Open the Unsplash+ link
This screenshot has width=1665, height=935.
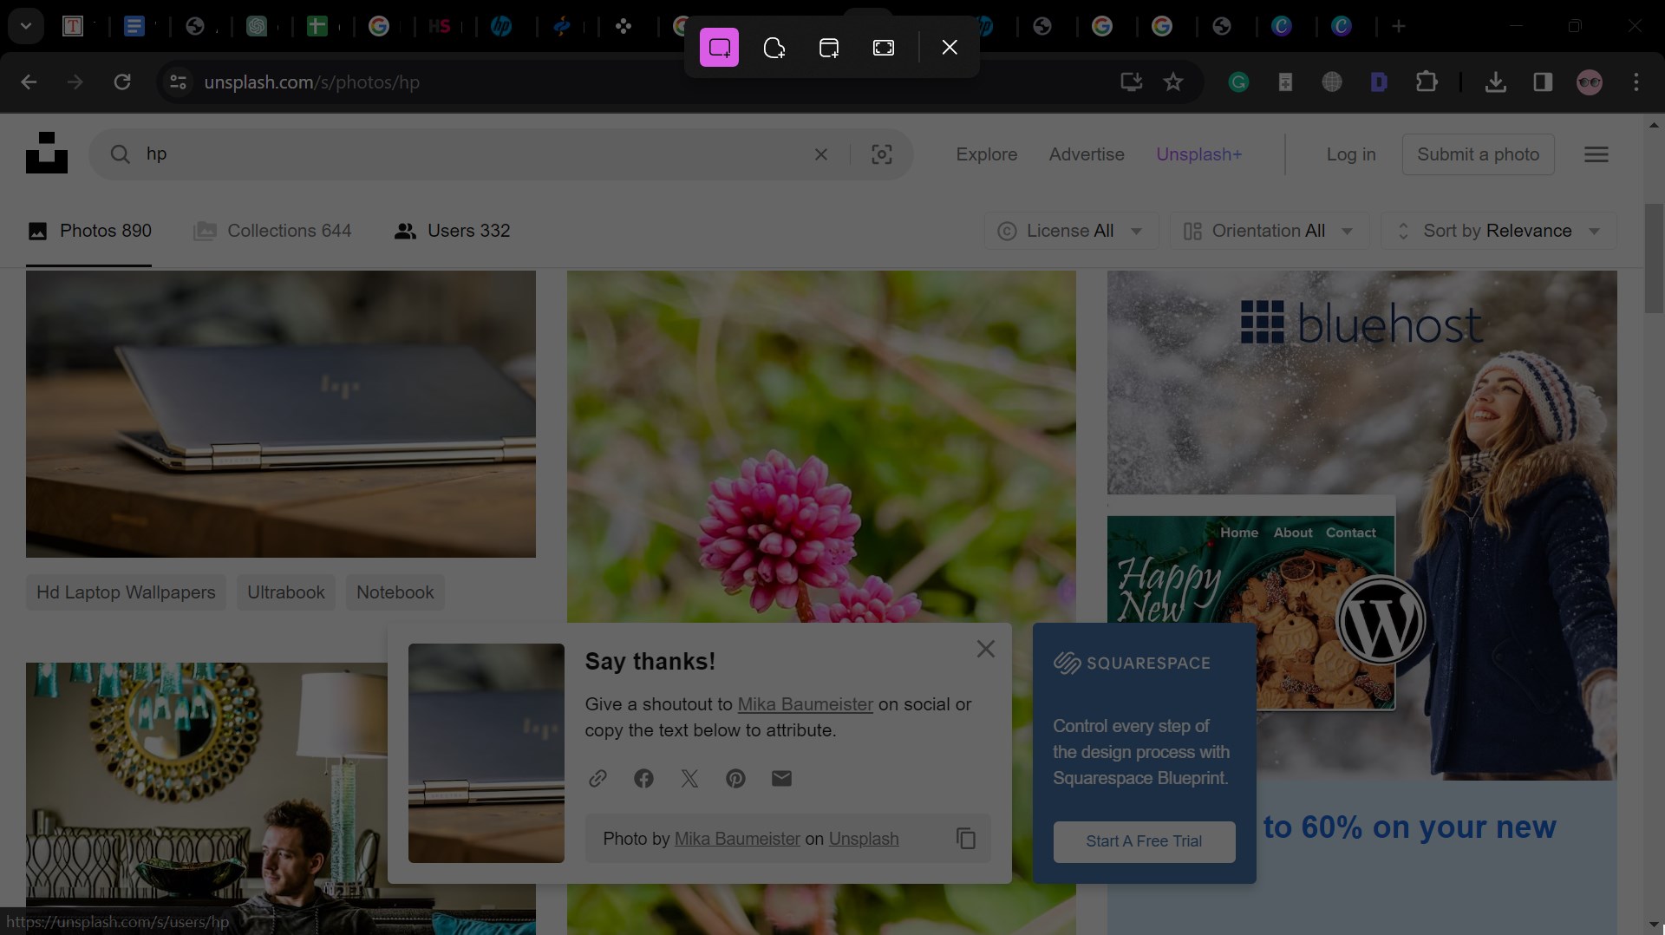(x=1199, y=154)
